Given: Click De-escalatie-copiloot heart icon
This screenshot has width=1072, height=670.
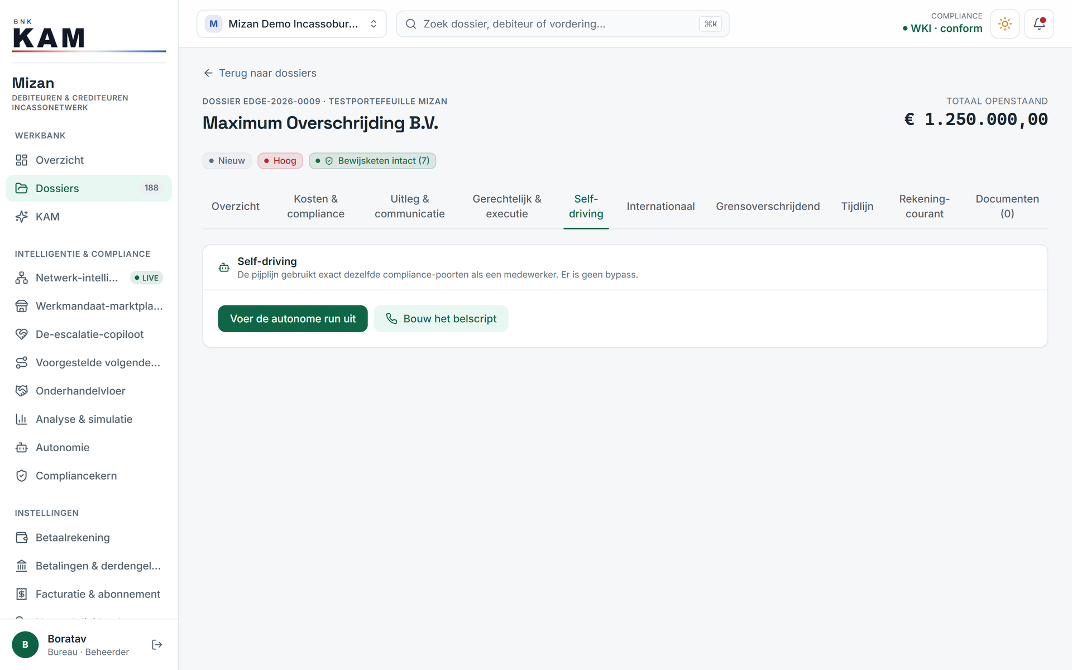Looking at the screenshot, I should coord(21,334).
